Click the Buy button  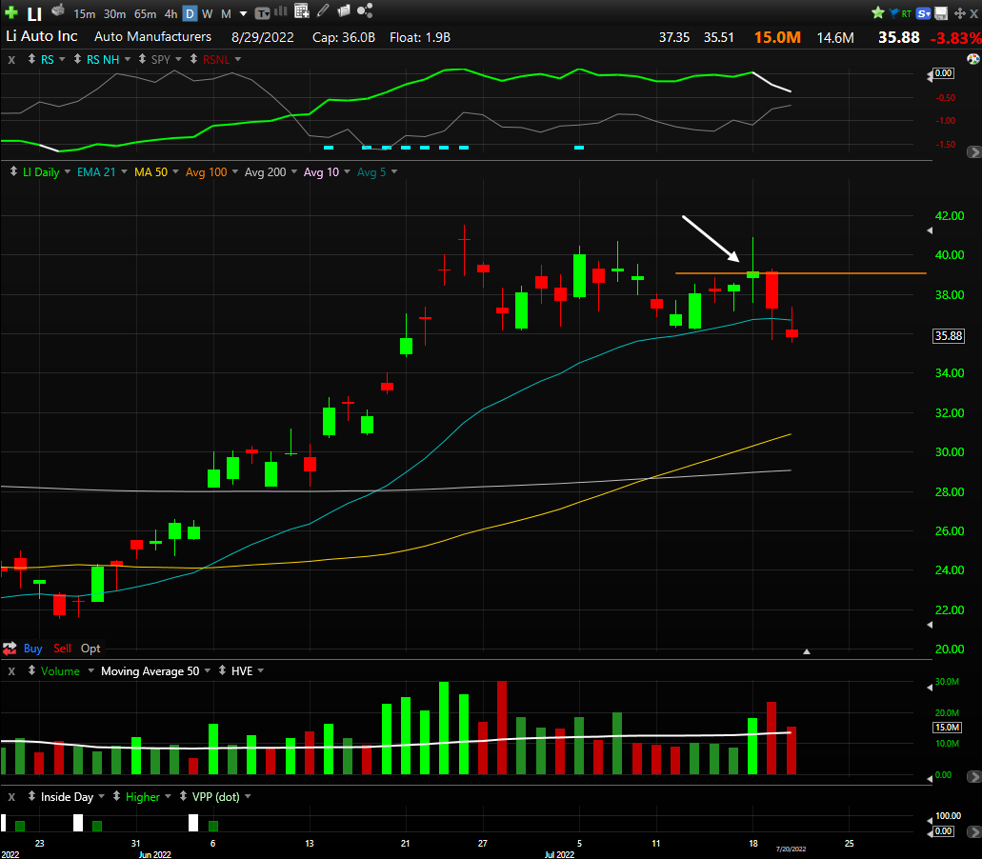[x=33, y=649]
